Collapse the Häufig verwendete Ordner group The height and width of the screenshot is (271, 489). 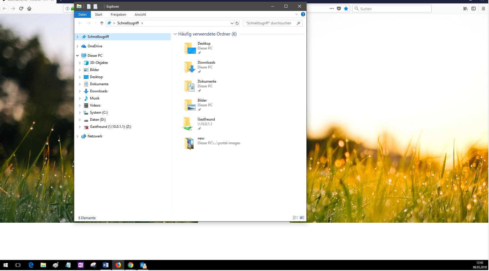[175, 34]
